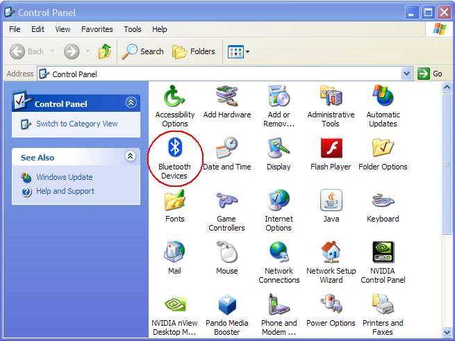Click the vertical scrollbar thumb
Viewport: 455px width, 341px height.
pos(447,163)
